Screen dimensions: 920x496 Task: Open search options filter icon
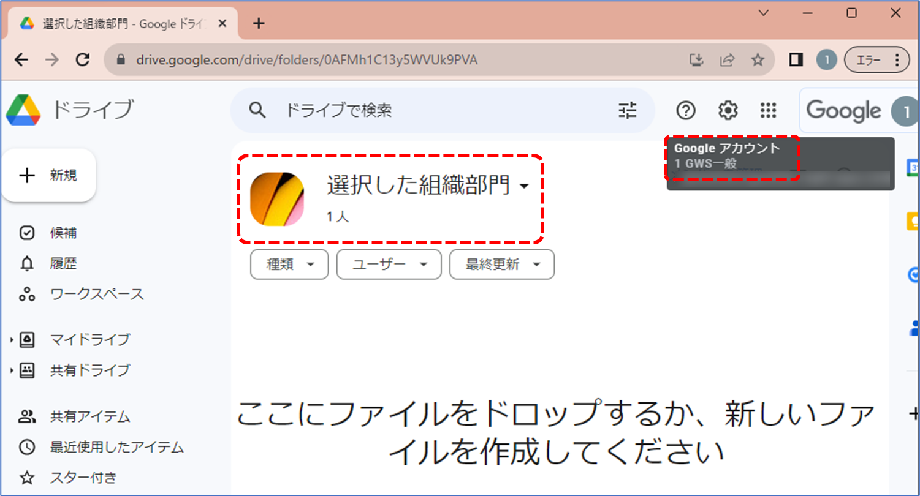[x=628, y=110]
